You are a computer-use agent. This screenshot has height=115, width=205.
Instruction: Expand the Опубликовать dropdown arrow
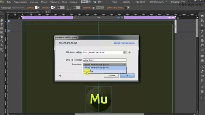[166, 2]
